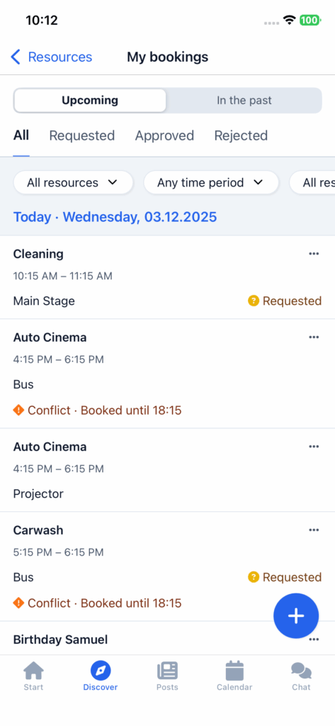
Task: Tap the blue plus add booking button
Action: coord(296,616)
